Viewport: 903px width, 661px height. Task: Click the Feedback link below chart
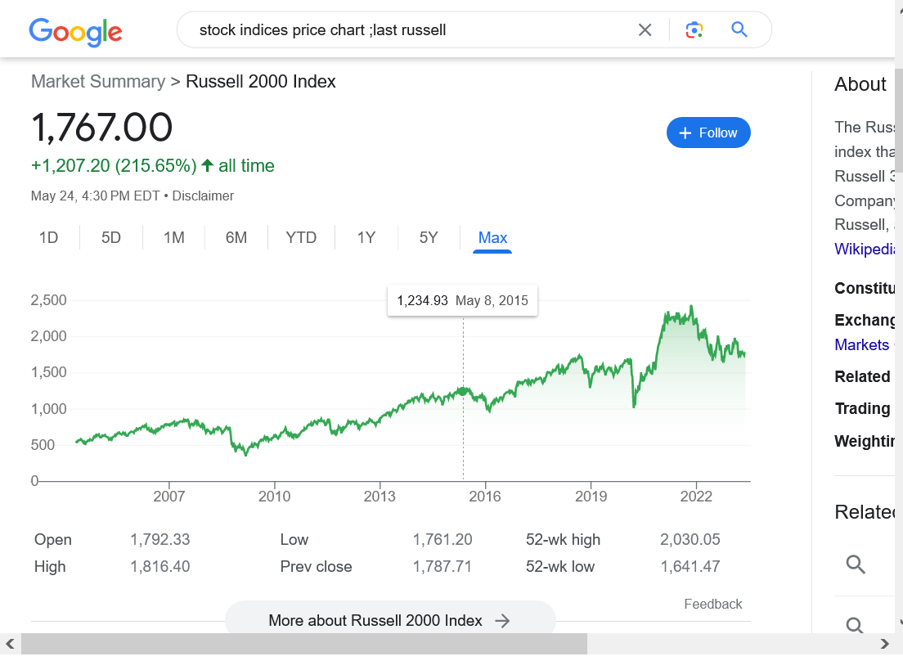(x=712, y=604)
